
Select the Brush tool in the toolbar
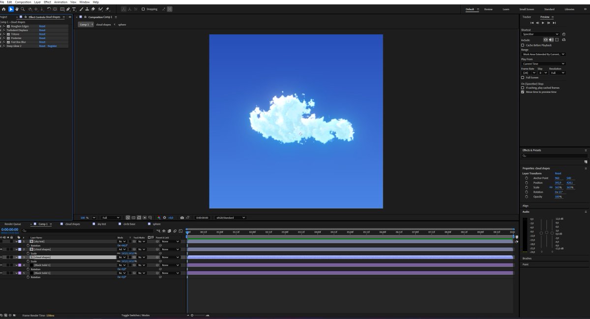coord(81,9)
